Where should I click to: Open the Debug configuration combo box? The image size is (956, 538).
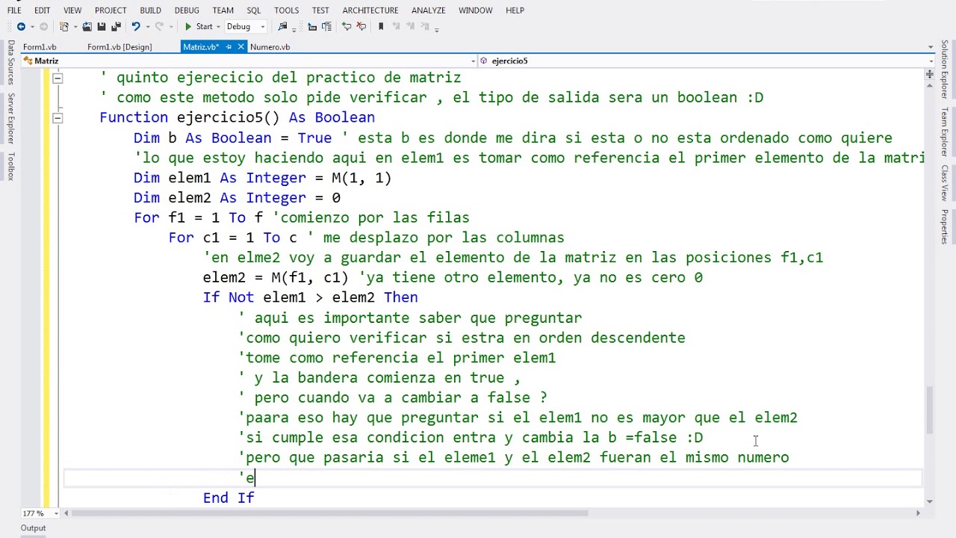pos(246,26)
